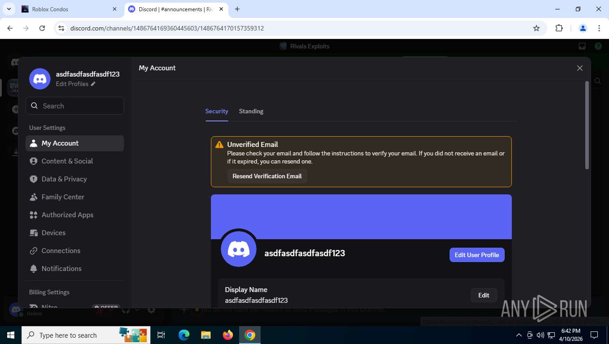Reload the Discord page
This screenshot has height=344, width=609.
tap(42, 28)
